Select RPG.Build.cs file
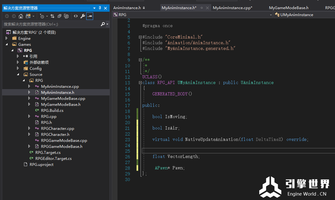The width and height of the screenshot is (335, 200). 52,110
